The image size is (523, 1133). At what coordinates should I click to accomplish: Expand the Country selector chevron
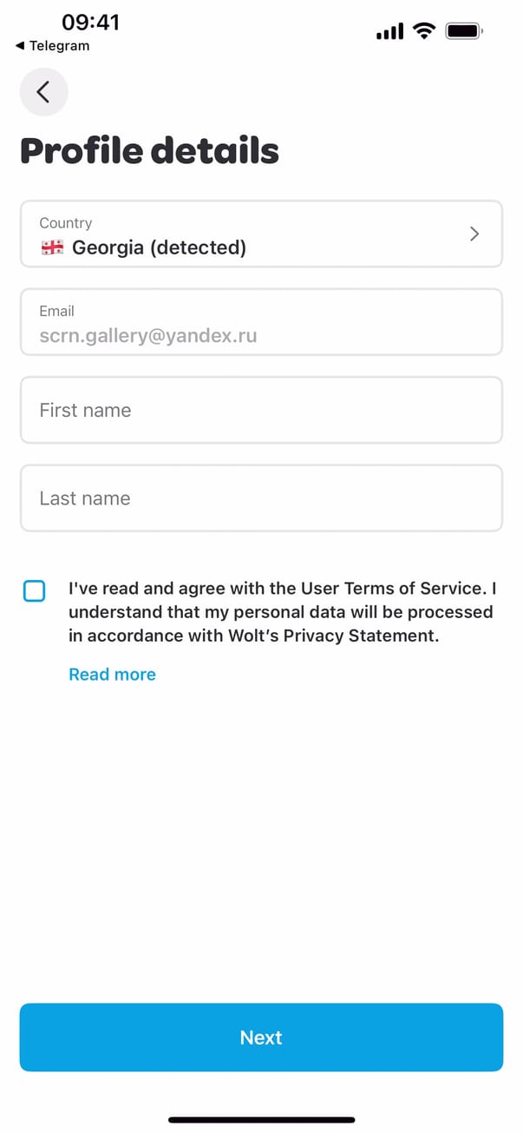pos(474,234)
